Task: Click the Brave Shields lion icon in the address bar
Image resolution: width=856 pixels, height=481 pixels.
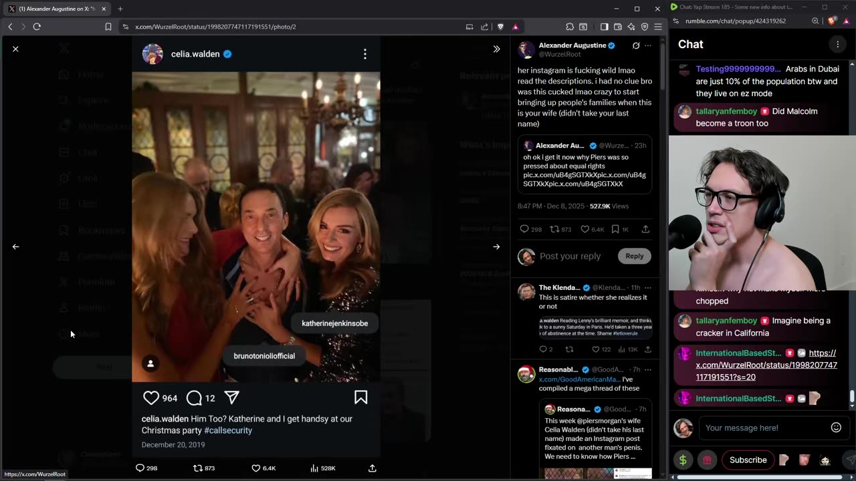Action: point(500,27)
